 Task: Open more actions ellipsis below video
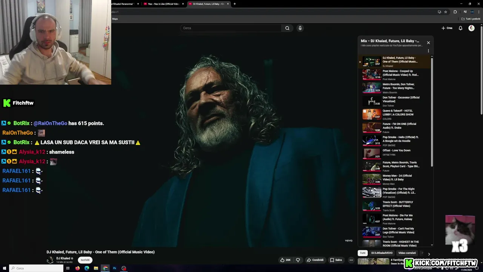[351, 260]
